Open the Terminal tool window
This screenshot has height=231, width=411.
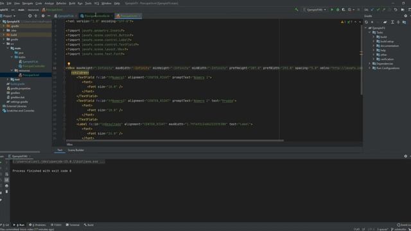[x=73, y=225]
